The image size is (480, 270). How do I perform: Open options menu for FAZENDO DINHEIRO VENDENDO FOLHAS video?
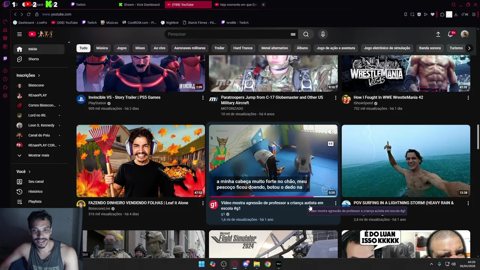coord(203,203)
